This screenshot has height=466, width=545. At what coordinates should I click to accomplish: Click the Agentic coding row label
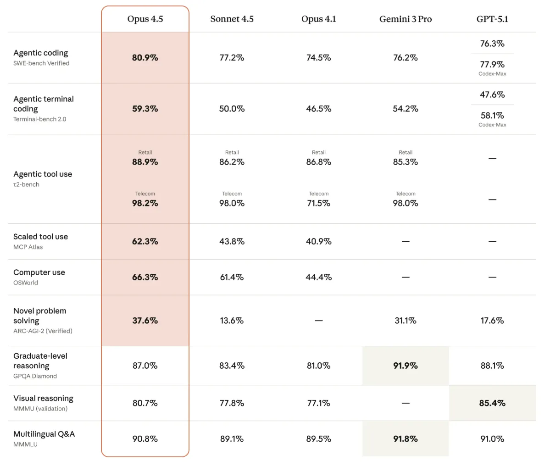tap(41, 53)
